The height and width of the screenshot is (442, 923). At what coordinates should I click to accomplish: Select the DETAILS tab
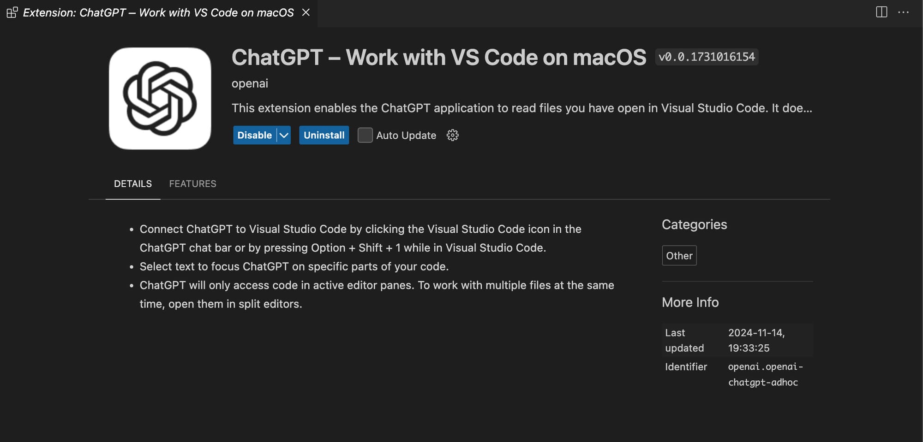[x=133, y=183]
